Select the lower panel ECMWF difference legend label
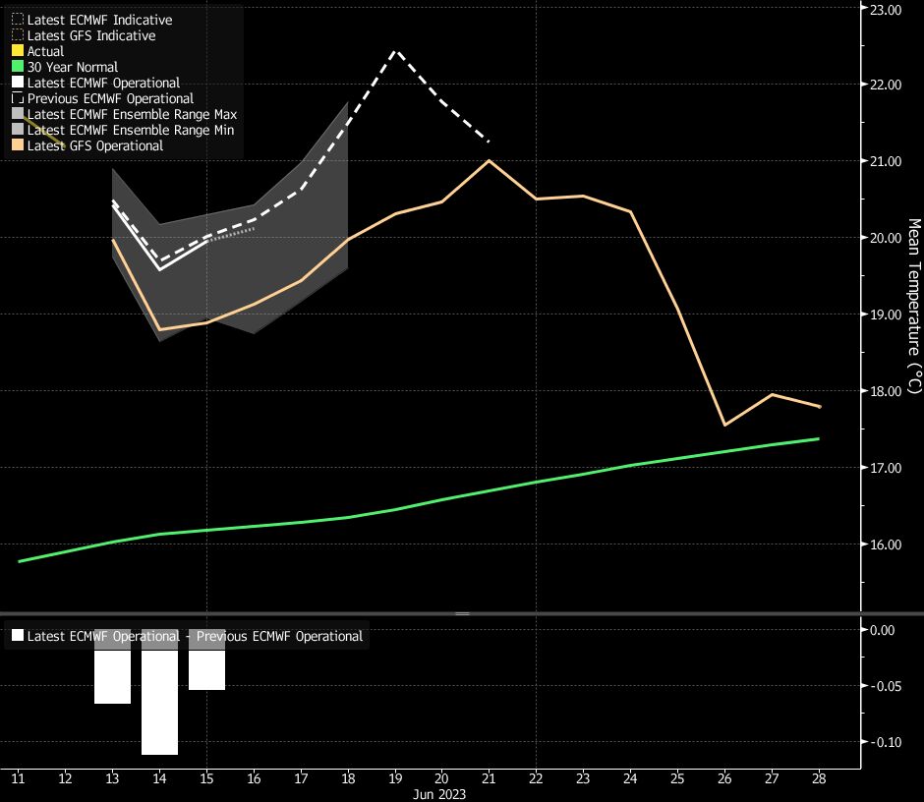Screen dimensions: 924x802 195,636
